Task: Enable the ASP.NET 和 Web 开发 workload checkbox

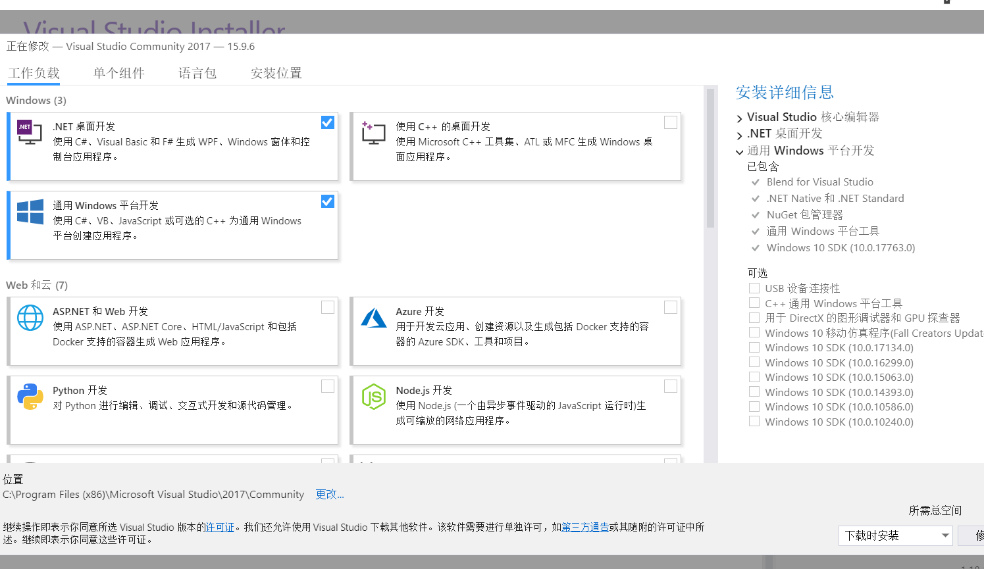Action: coord(328,307)
